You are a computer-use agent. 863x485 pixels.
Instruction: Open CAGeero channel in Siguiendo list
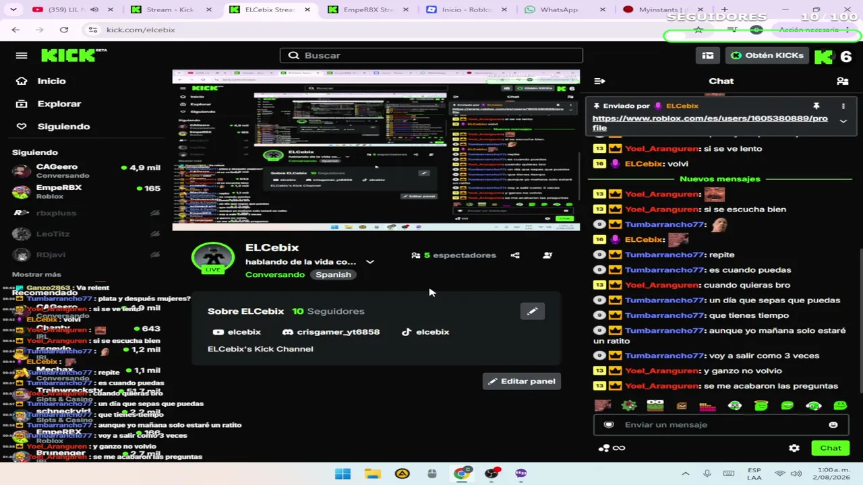86,170
